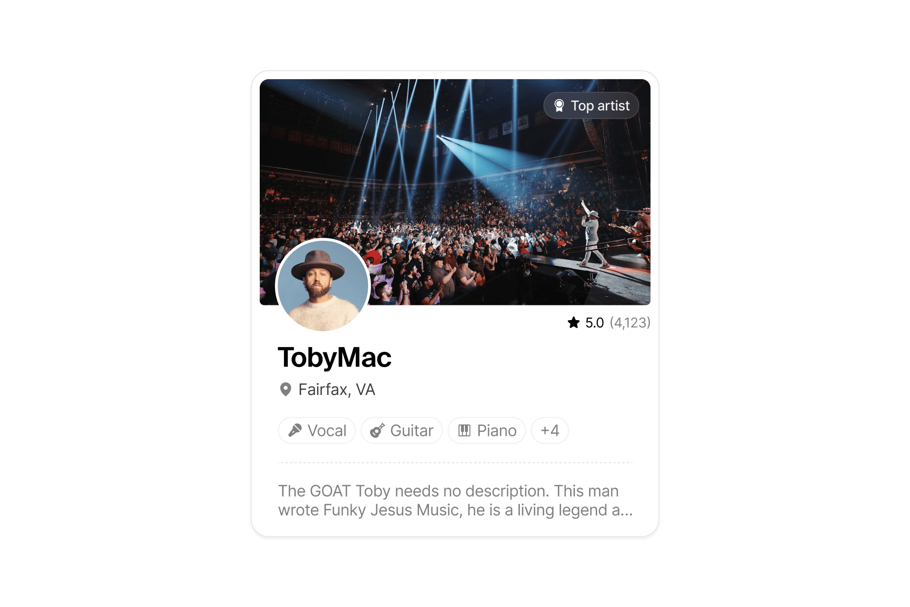The height and width of the screenshot is (607, 910).
Task: Expand the +4 more skills chip
Action: [x=550, y=431]
